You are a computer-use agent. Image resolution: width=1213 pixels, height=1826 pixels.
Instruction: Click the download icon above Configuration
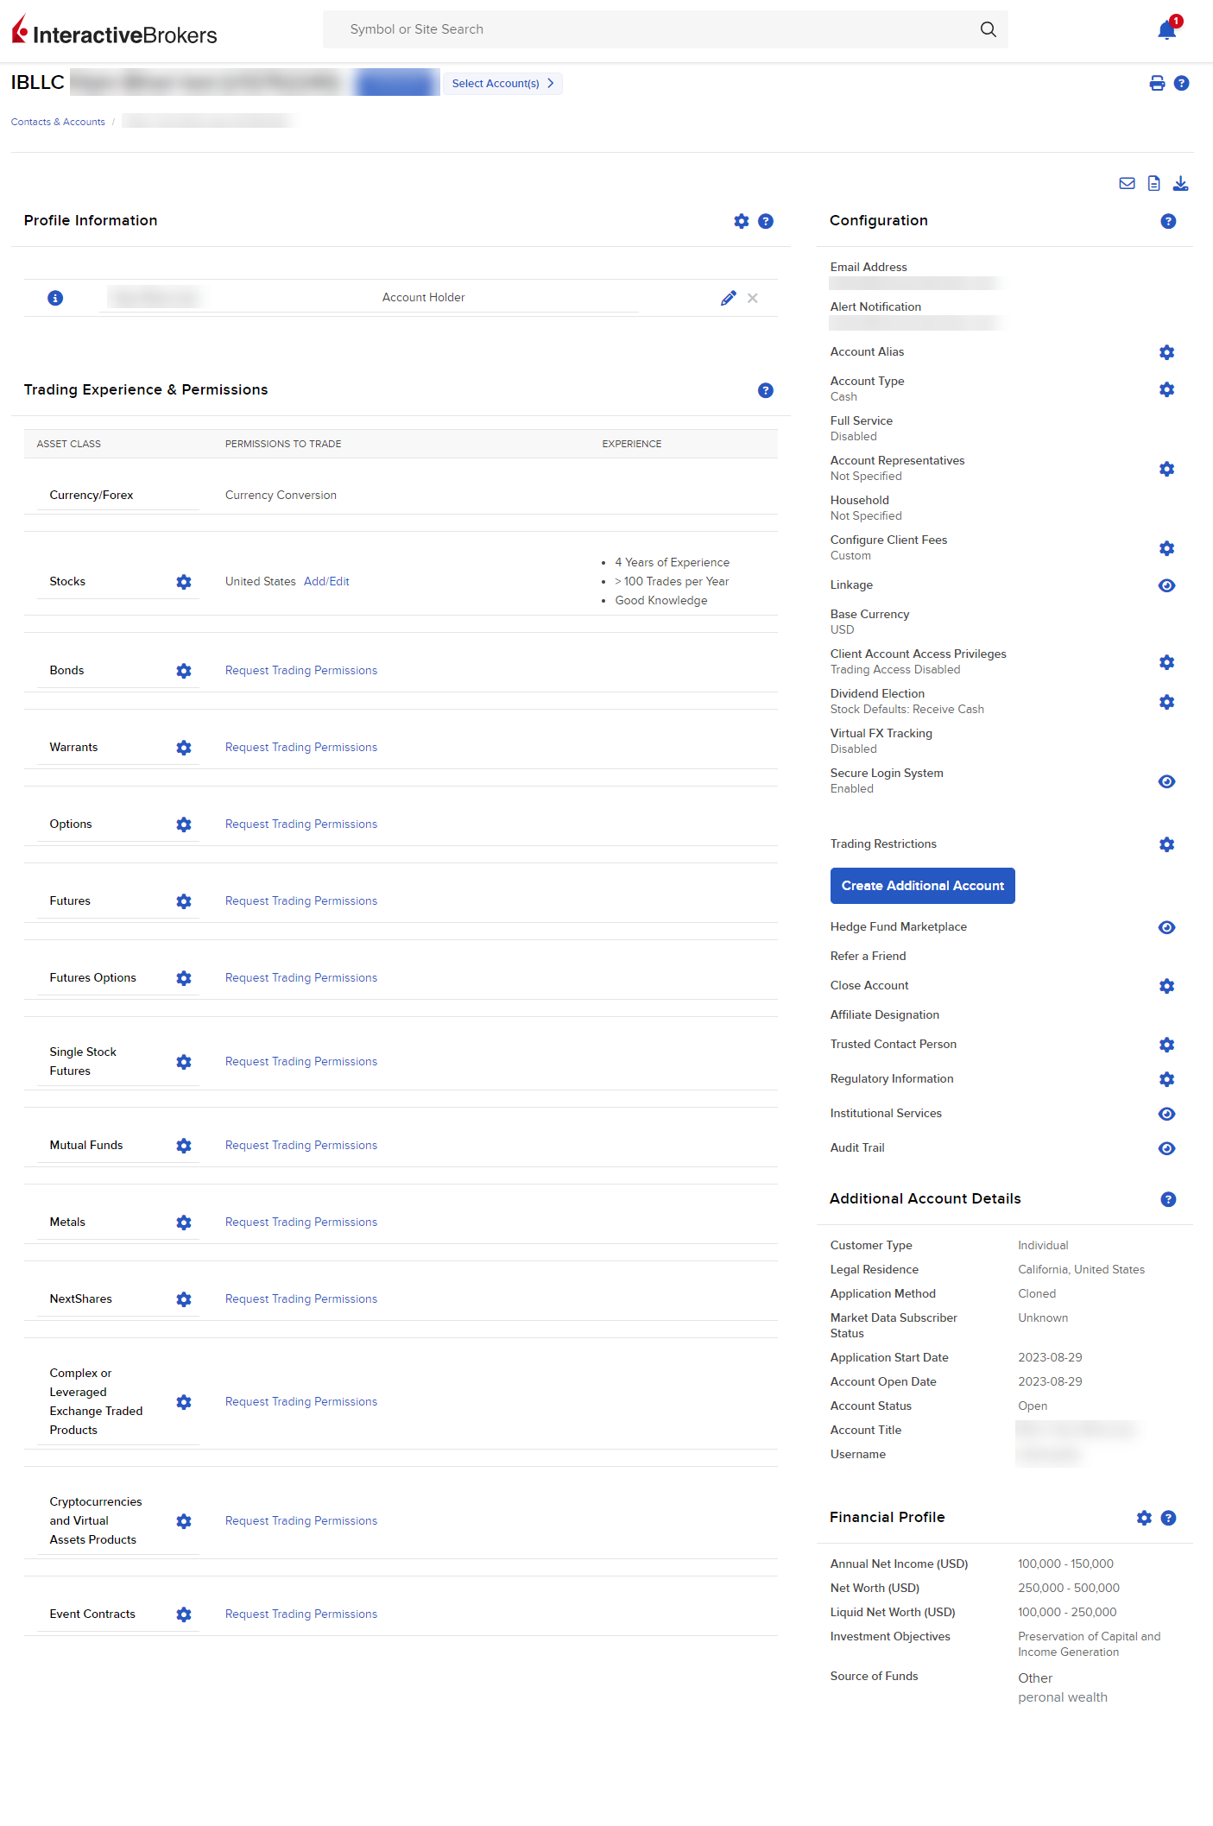click(x=1180, y=183)
